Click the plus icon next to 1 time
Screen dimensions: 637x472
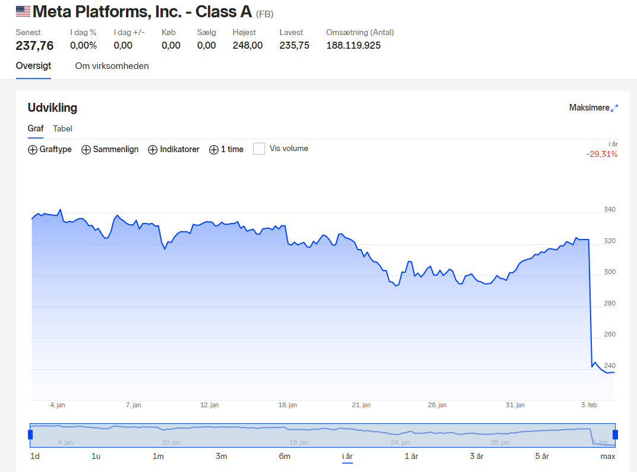[214, 150]
